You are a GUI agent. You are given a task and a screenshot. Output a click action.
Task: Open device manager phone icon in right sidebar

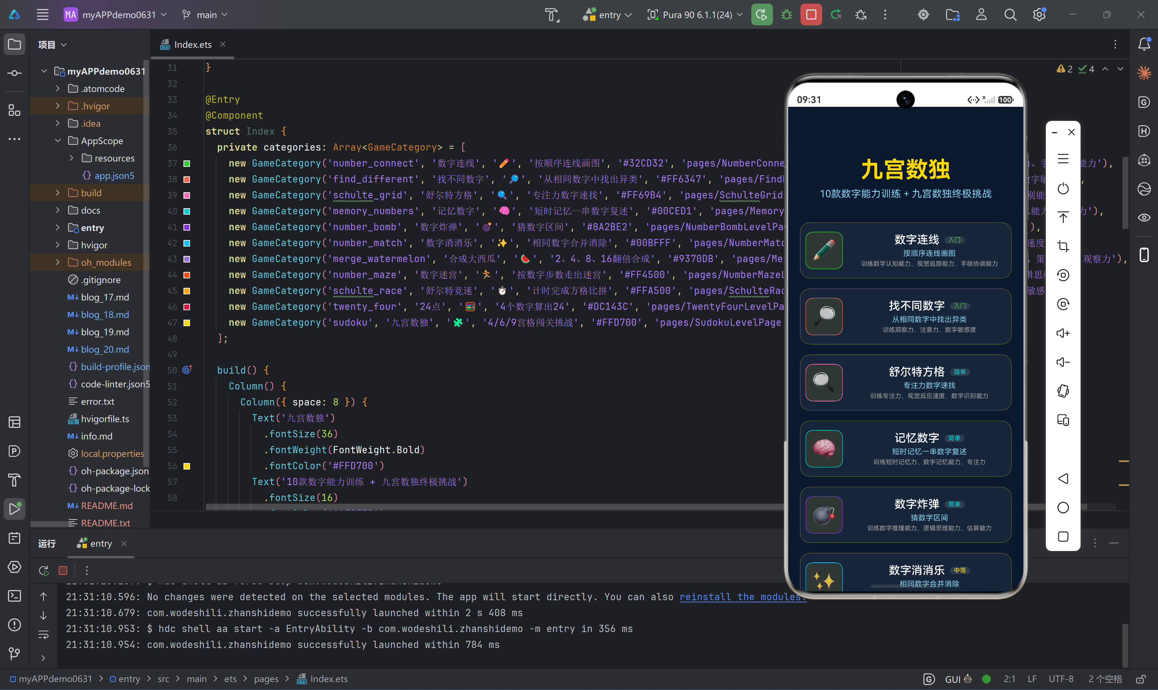coord(1144,254)
